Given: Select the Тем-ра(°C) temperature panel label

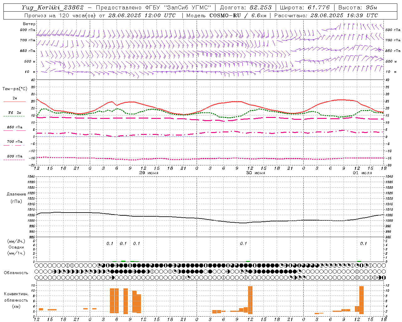Looking at the screenshot, I should [15, 89].
